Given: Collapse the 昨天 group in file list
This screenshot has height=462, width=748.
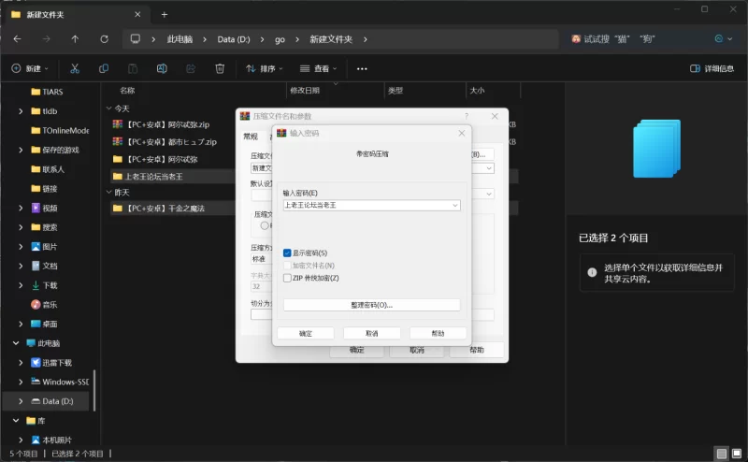Looking at the screenshot, I should (x=108, y=193).
